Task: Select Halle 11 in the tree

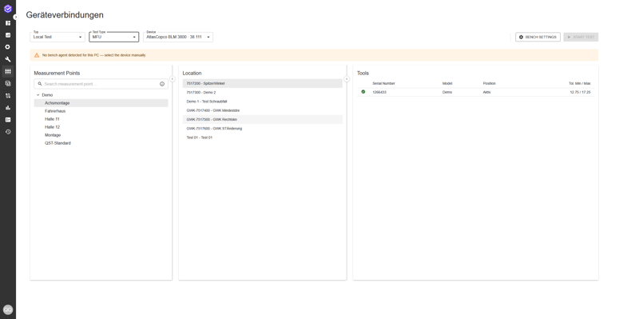Action: (x=101, y=119)
